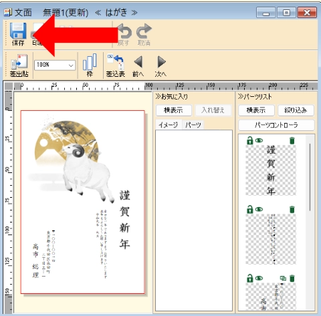Toggle the lock on the 謹賀新年 part
321x316 pixels.
(249, 140)
